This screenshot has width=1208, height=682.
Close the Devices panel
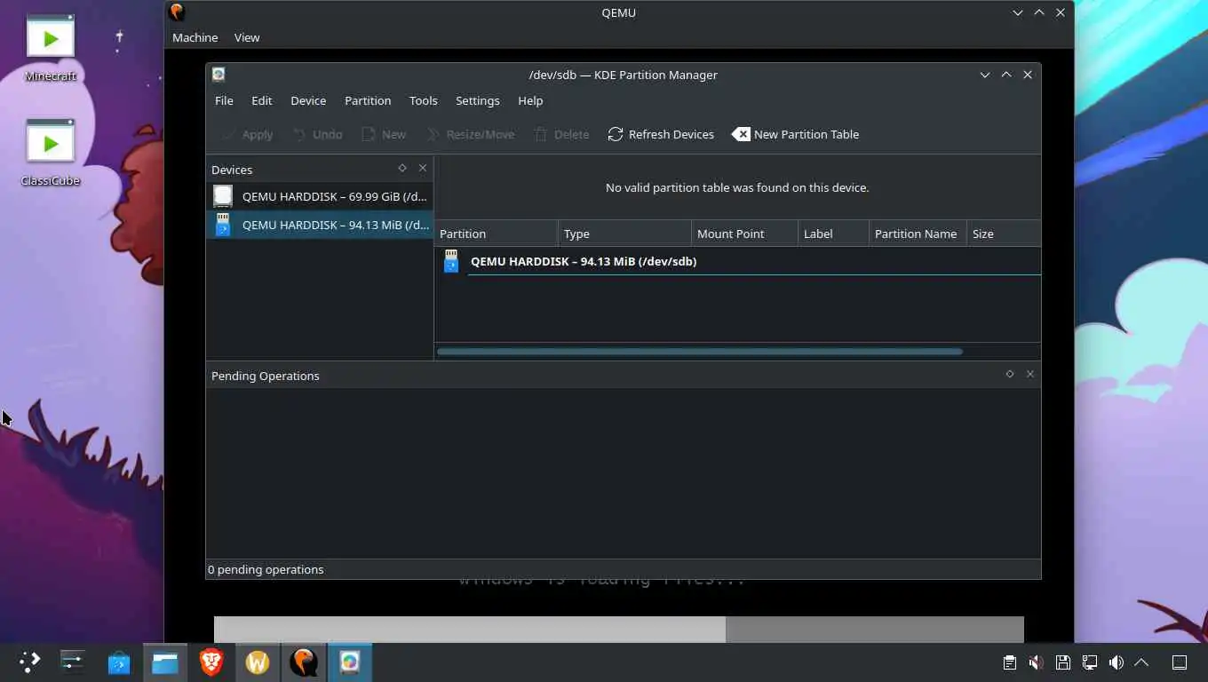(x=423, y=168)
